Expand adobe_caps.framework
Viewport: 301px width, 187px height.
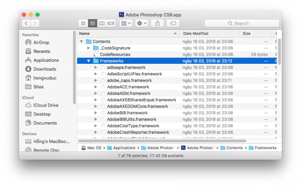[x=96, y=80]
